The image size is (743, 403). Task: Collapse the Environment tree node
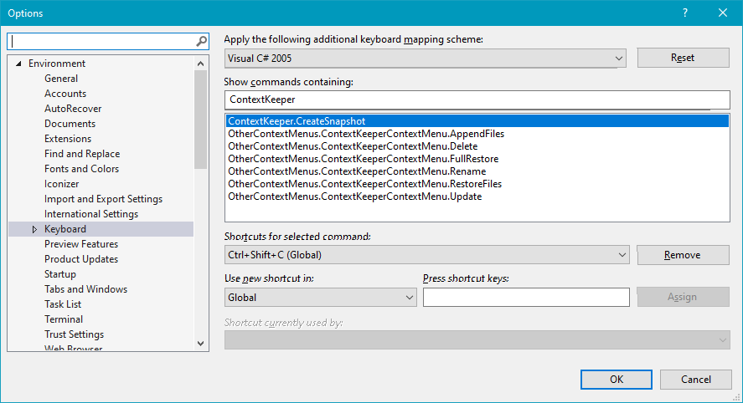pos(18,64)
